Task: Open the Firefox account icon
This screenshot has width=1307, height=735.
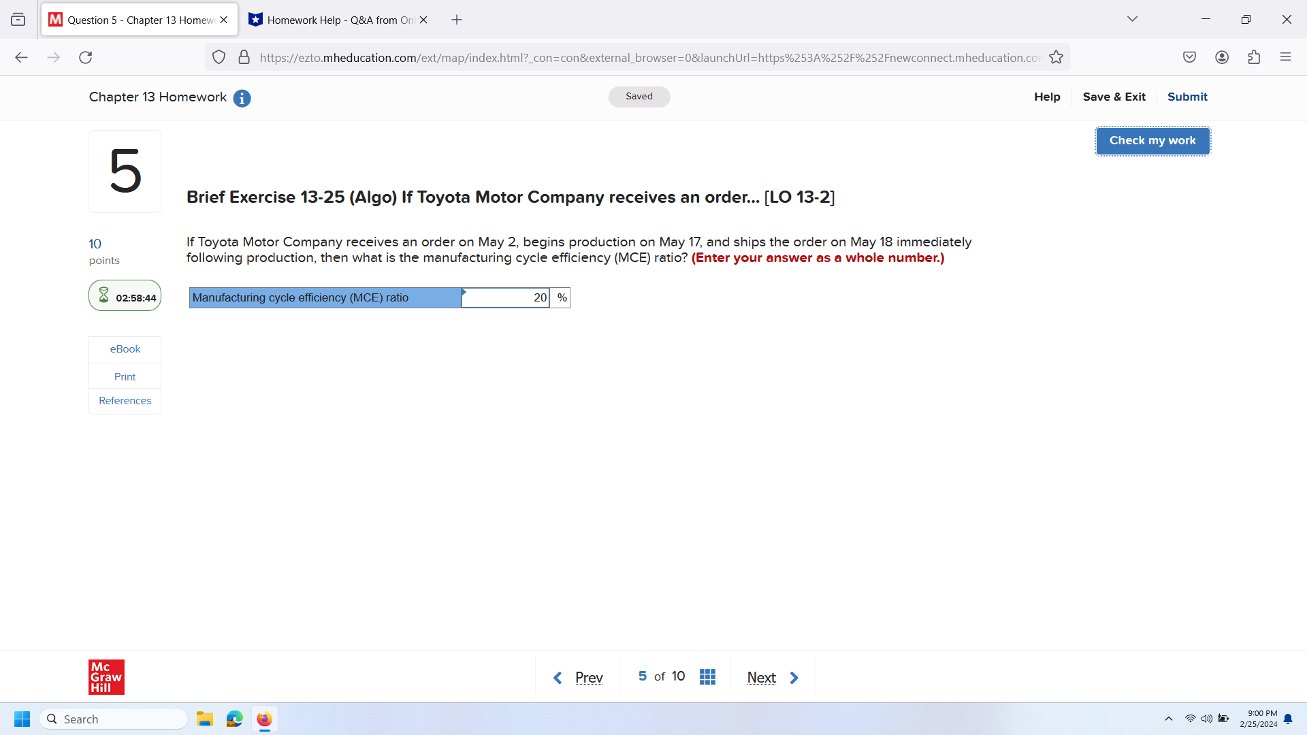Action: (1221, 57)
